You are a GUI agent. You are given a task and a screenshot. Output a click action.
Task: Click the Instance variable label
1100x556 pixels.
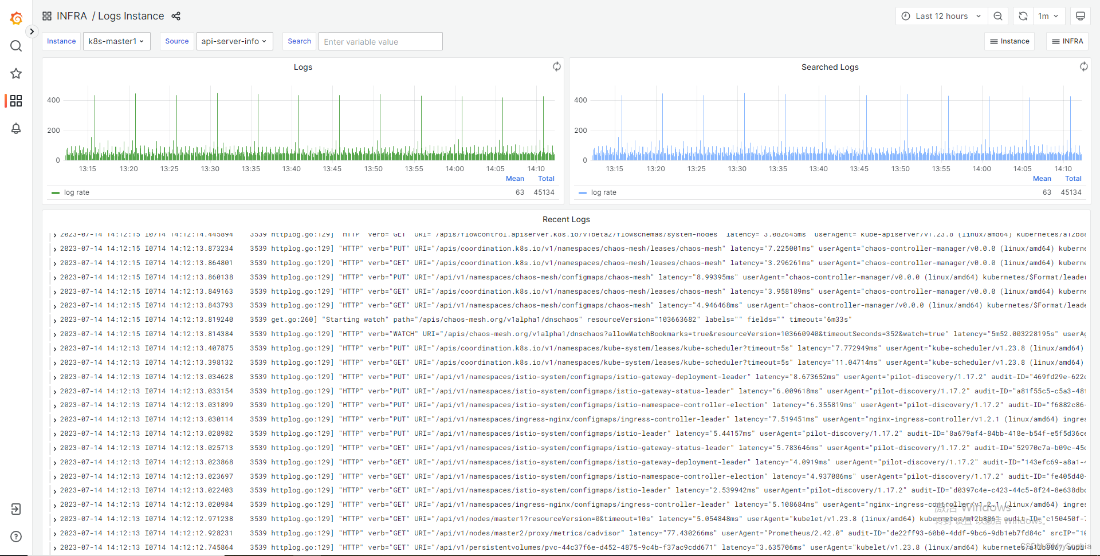(x=61, y=41)
